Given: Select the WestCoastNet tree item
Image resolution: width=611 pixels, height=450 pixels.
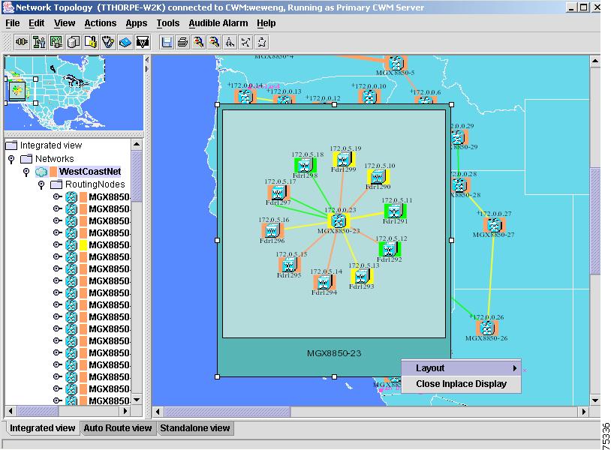Looking at the screenshot, I should (90, 172).
